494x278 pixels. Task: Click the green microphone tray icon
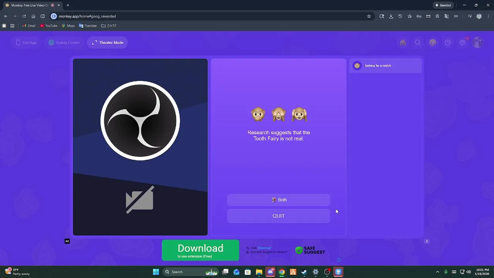pos(446,272)
